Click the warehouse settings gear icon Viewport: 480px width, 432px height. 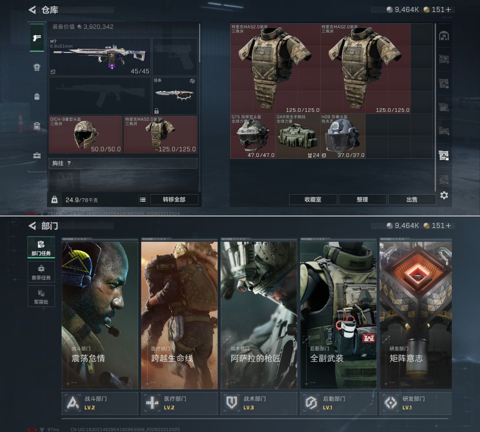[x=444, y=195]
